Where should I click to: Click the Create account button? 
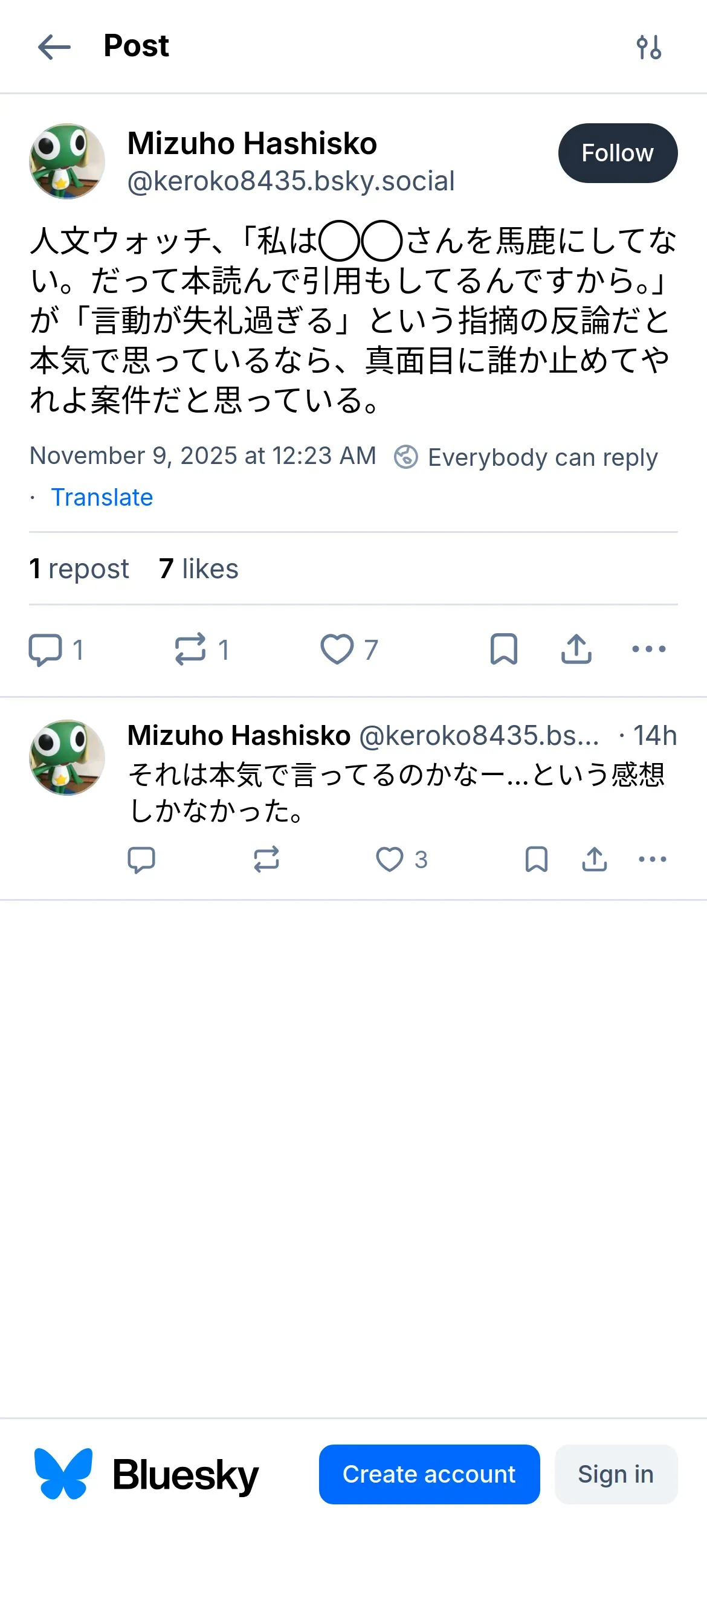(x=429, y=1474)
